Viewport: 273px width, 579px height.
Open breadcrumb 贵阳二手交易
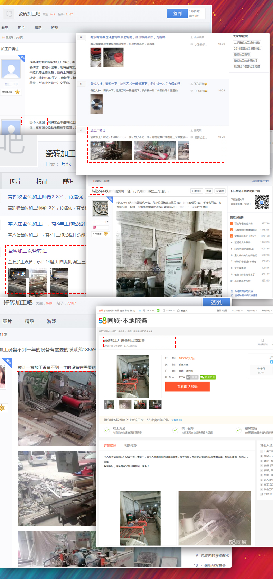pyautogui.click(x=119, y=331)
